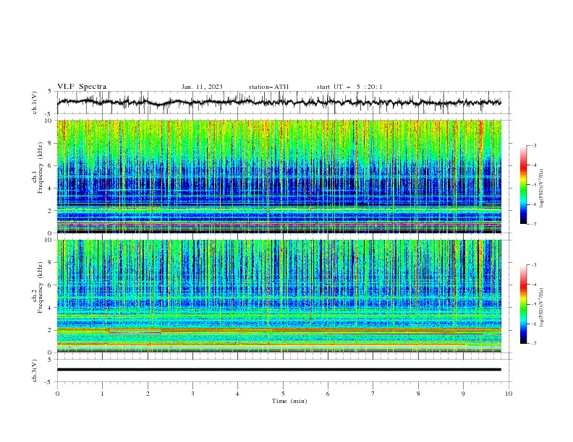Click the time axis tick label '7'

373,394
